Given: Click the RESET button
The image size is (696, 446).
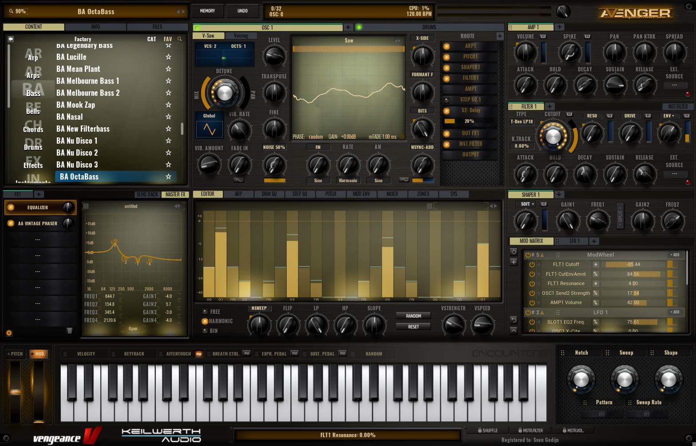Looking at the screenshot, I should 413,327.
